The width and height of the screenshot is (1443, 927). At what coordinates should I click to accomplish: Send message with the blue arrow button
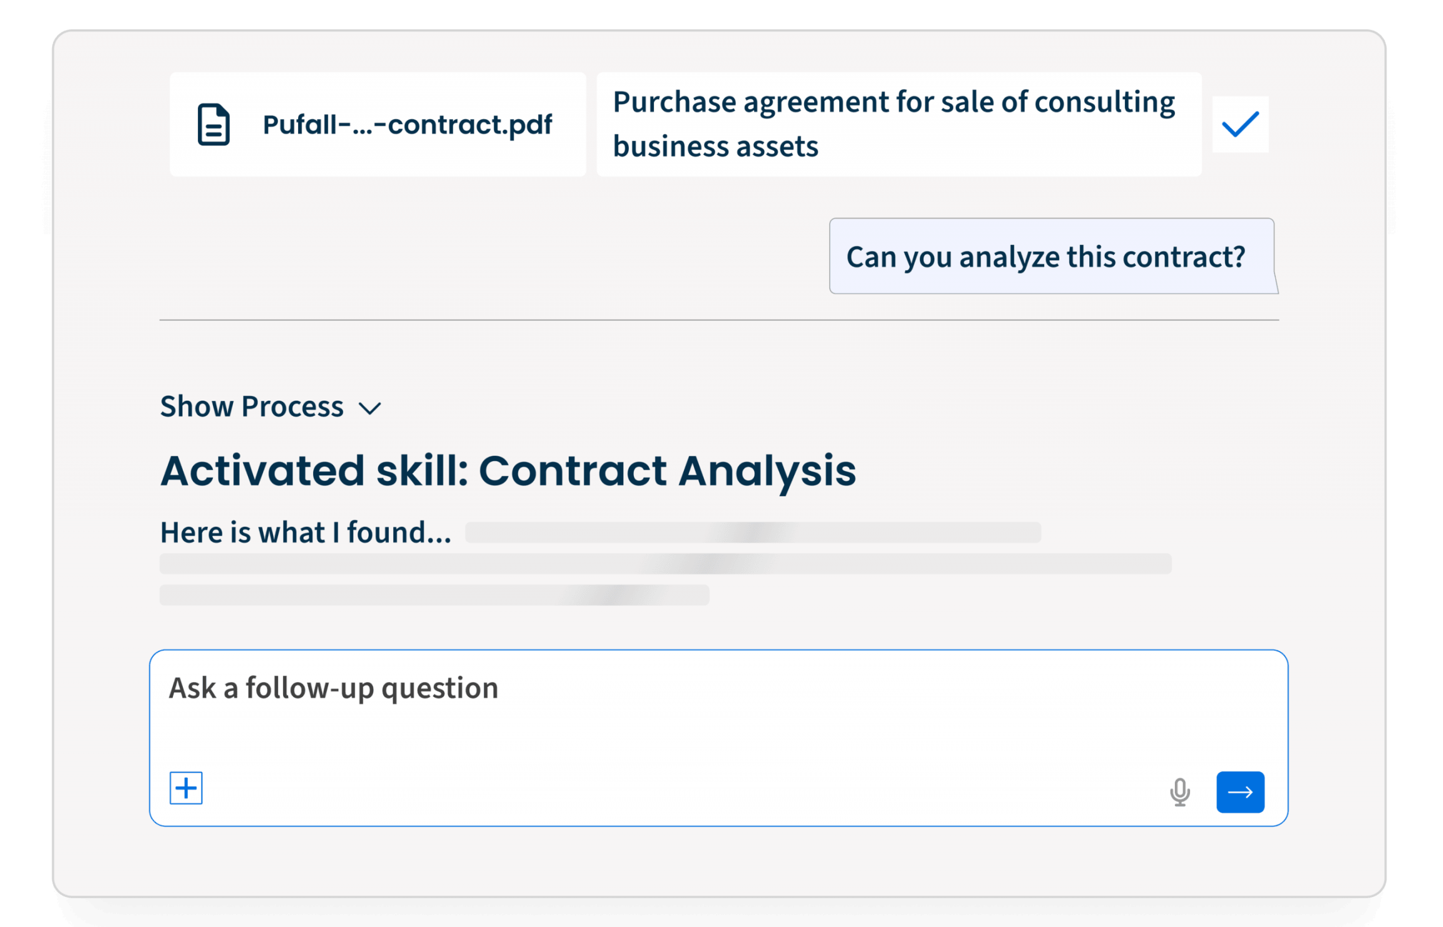click(1240, 792)
